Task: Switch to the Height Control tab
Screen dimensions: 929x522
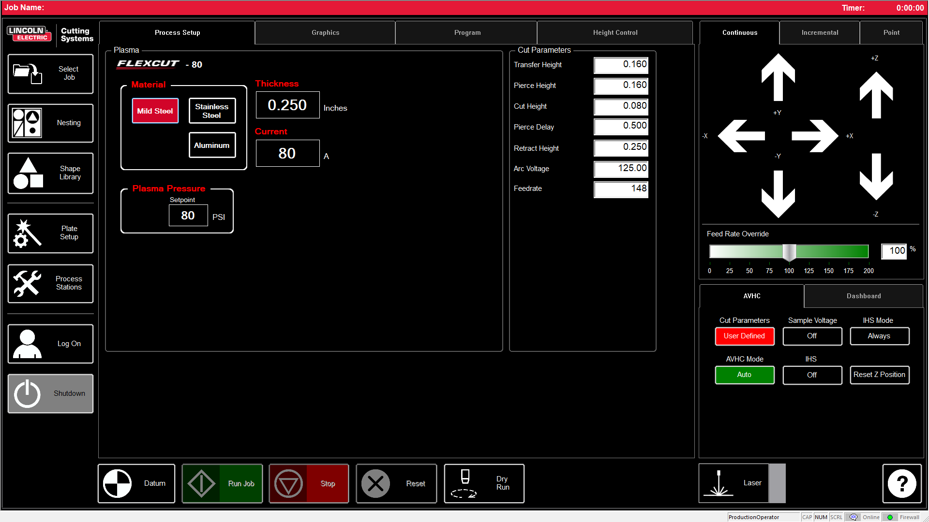Action: 615,32
